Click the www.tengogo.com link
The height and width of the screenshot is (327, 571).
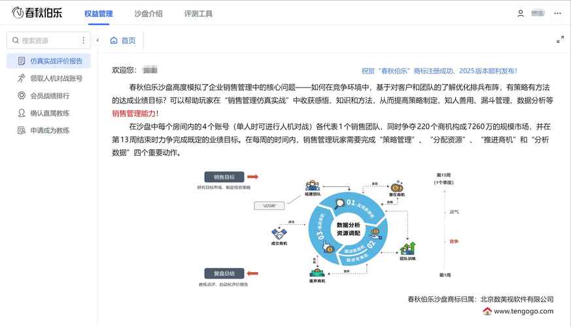click(x=524, y=311)
